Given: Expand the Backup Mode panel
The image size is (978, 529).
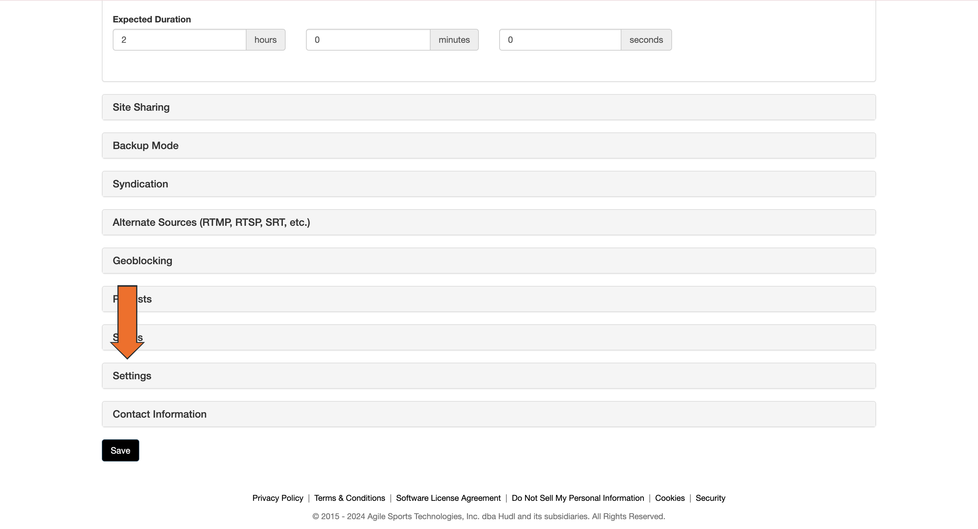Looking at the screenshot, I should coord(489,145).
